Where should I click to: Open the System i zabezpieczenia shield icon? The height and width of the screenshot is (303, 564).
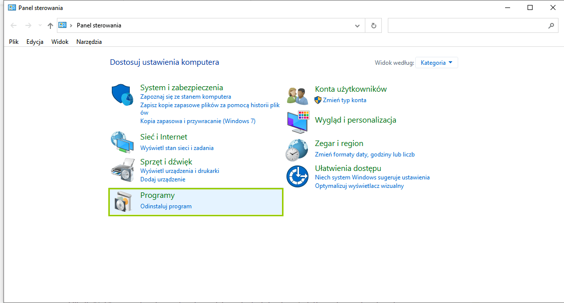tap(122, 95)
